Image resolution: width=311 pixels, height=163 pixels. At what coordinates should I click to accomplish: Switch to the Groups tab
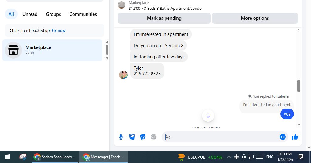53,14
